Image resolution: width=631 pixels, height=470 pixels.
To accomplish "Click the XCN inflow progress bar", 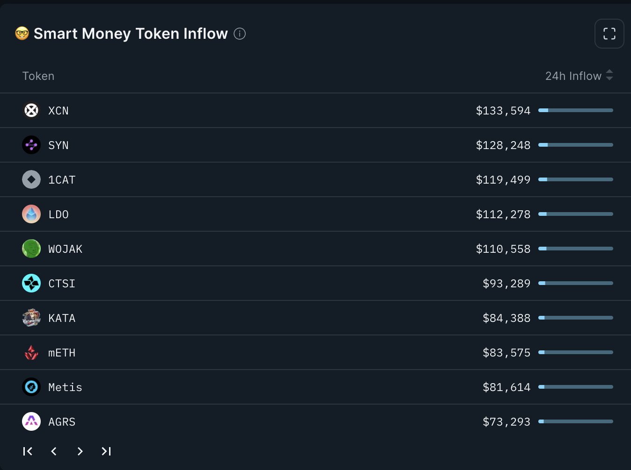I will (576, 110).
